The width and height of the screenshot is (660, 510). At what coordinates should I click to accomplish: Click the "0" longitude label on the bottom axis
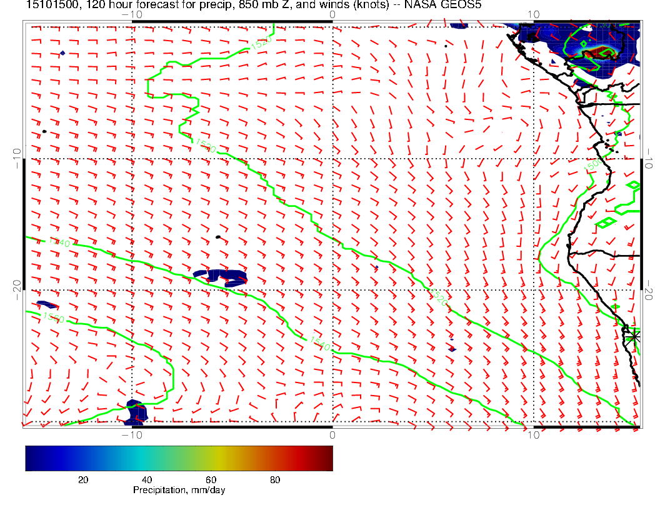(x=332, y=435)
